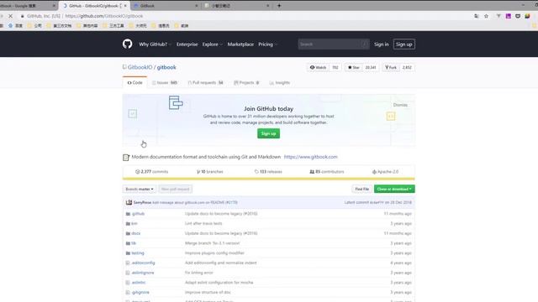The width and height of the screenshot is (538, 302).
Task: Click the file icon next to .gitignore
Action: [x=128, y=293]
